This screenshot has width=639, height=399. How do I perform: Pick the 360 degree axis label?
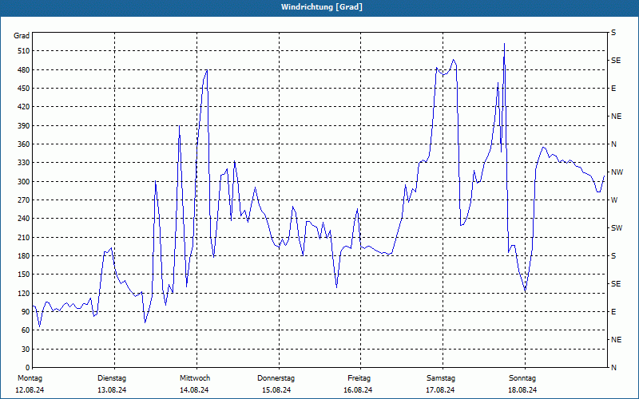[24, 144]
